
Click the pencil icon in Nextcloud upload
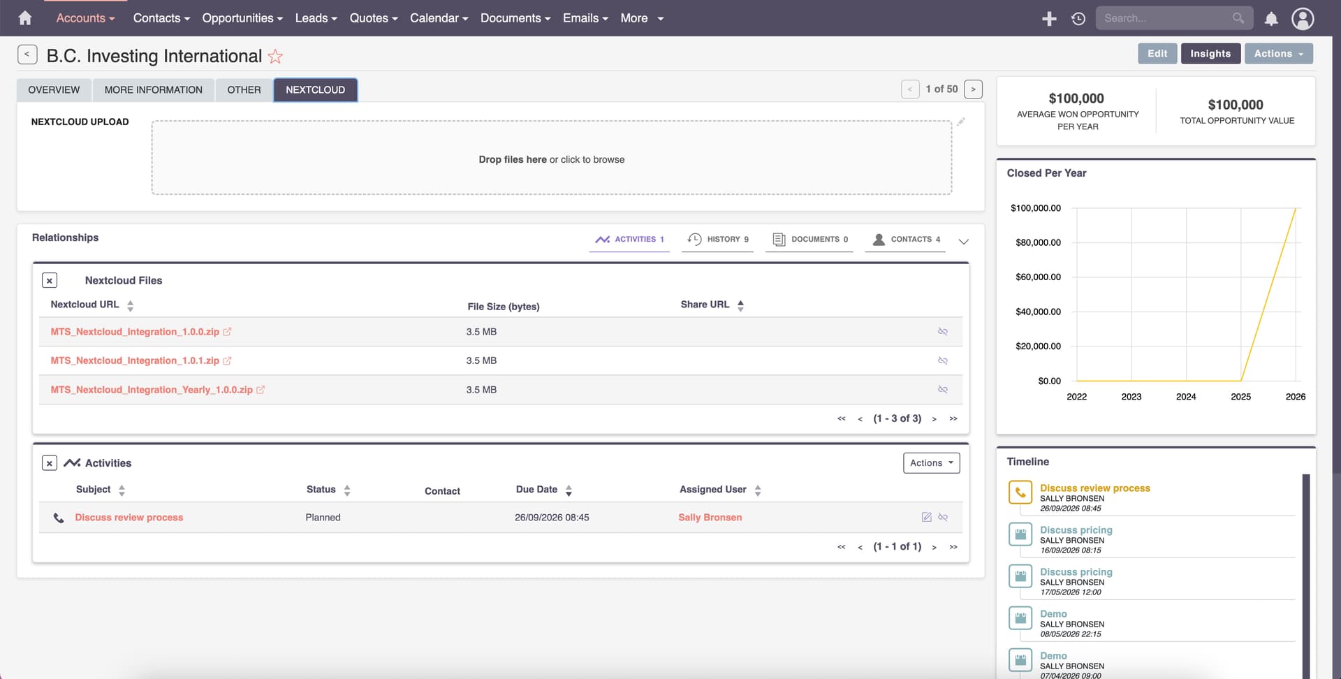pyautogui.click(x=961, y=122)
